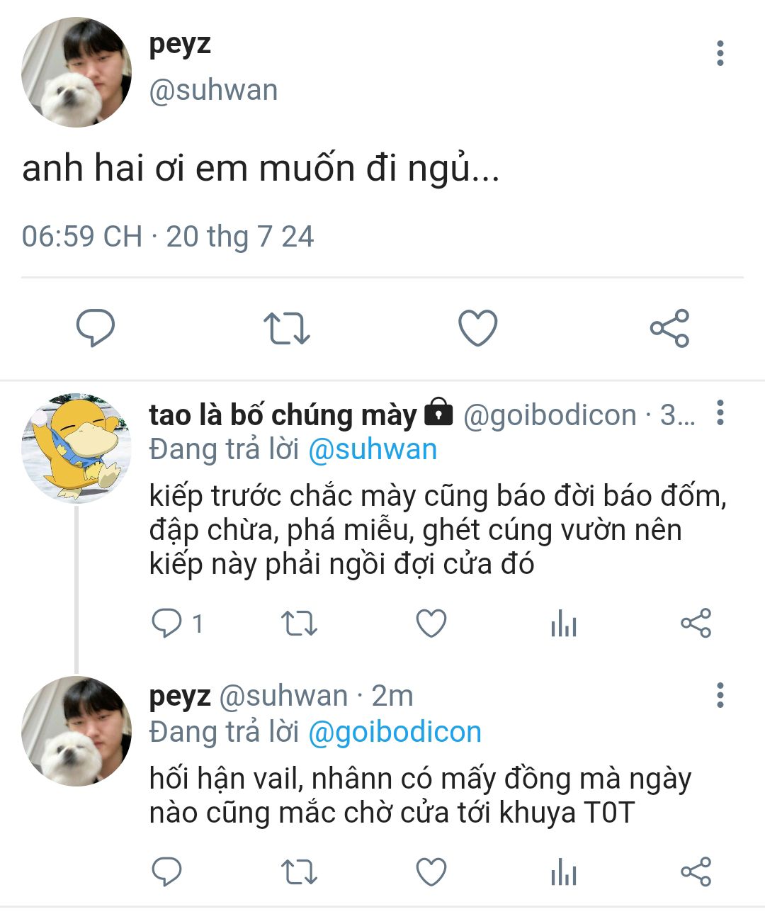This screenshot has width=765, height=919.
Task: Like the main tweet about sleeping
Action: 478,328
